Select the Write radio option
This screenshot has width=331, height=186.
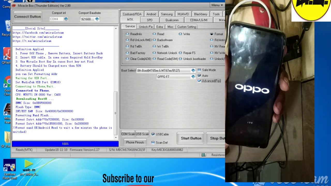coord(184,34)
